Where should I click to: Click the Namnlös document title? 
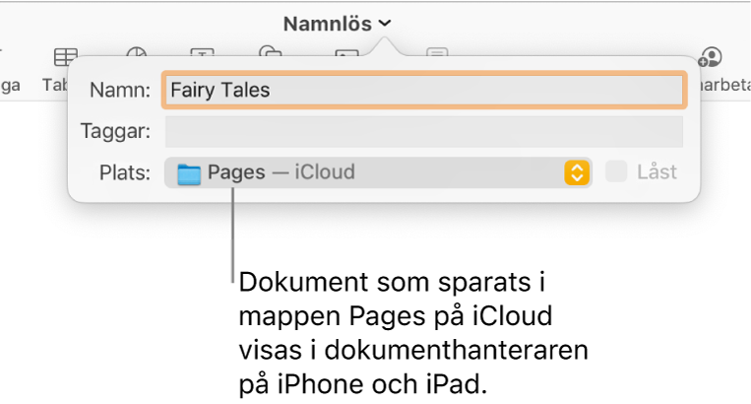coord(328,24)
